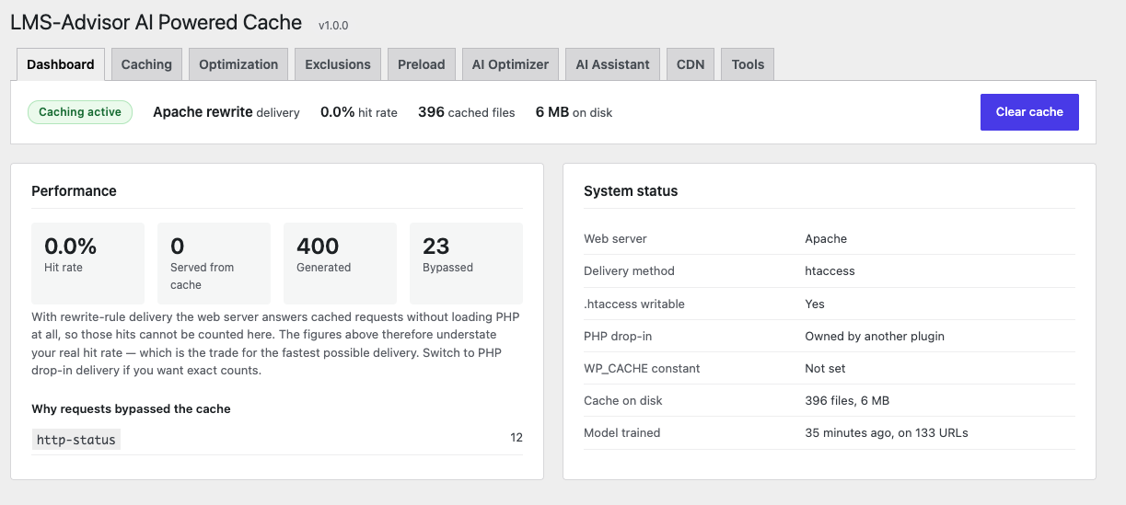
Task: Click the http-status bypass reason
Action: pyautogui.click(x=76, y=440)
